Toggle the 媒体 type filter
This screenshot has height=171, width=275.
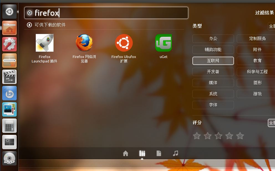click(x=213, y=83)
